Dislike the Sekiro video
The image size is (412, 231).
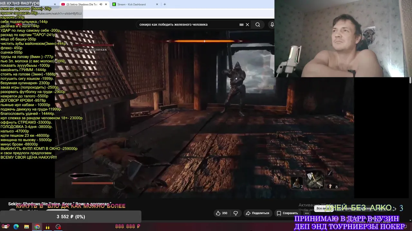(x=236, y=213)
